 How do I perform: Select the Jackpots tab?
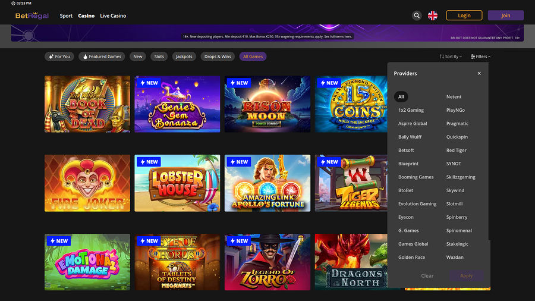tap(184, 57)
